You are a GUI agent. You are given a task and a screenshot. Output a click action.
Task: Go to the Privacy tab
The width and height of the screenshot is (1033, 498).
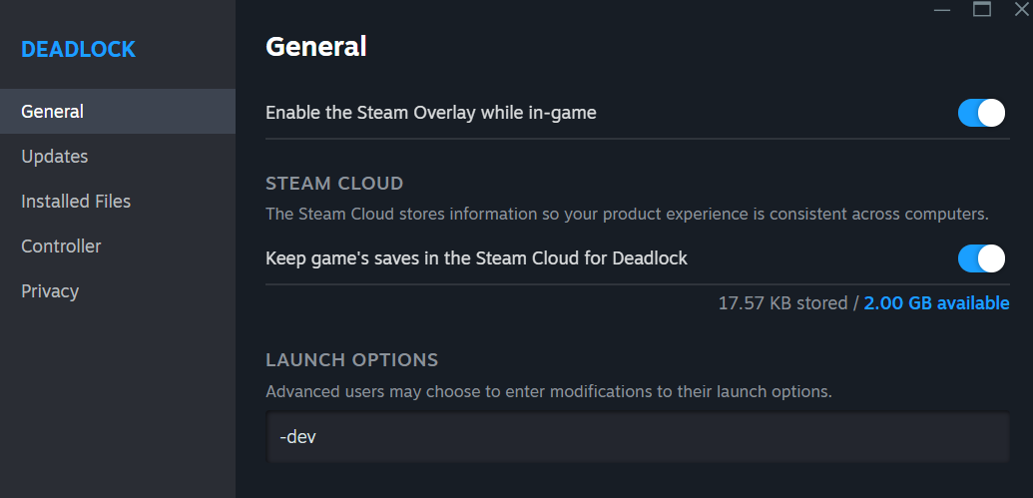pos(50,291)
